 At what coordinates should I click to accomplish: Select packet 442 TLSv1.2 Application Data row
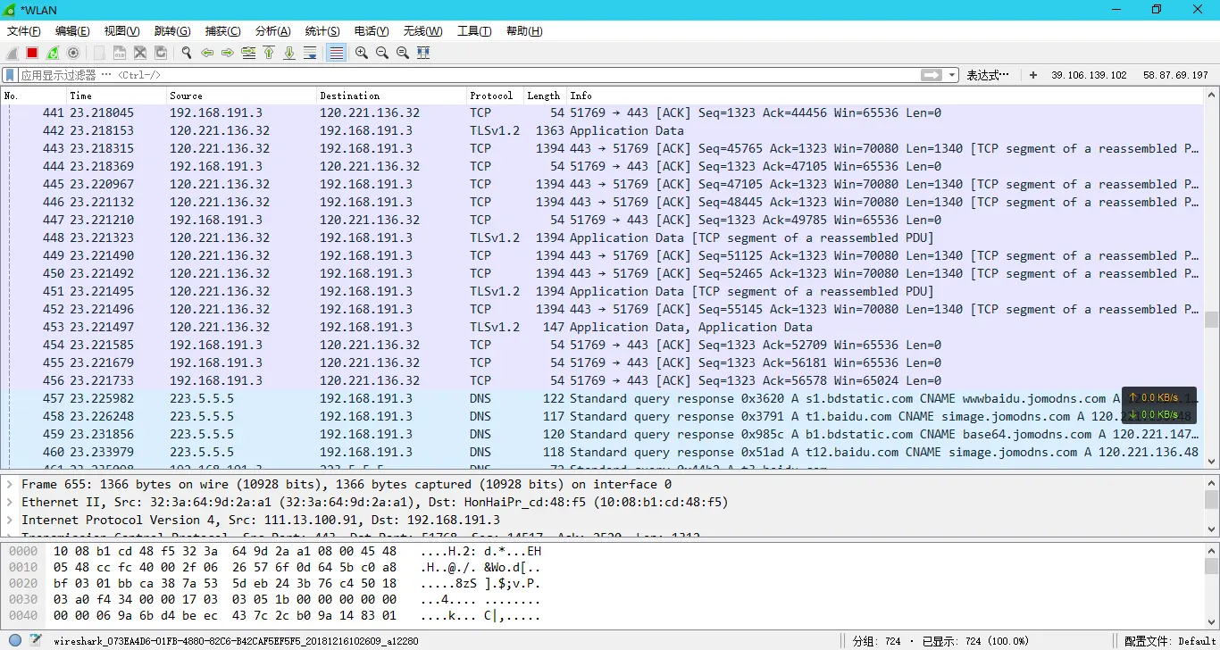point(602,130)
